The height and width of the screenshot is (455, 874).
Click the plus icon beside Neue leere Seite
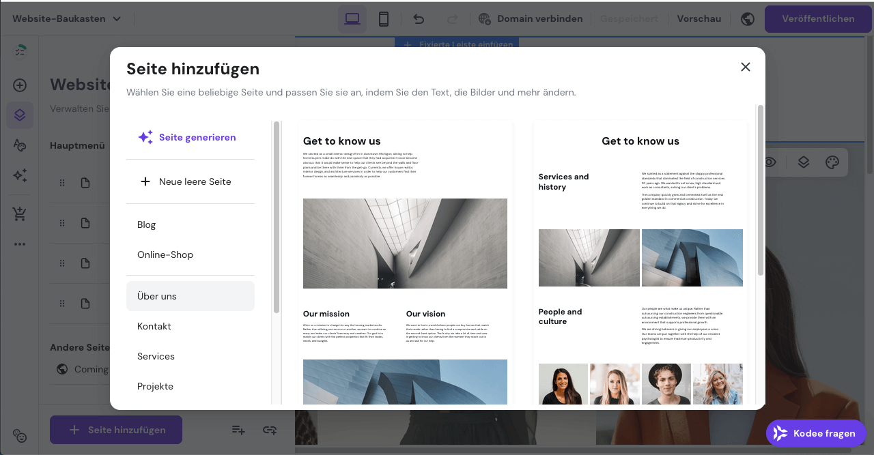click(145, 181)
